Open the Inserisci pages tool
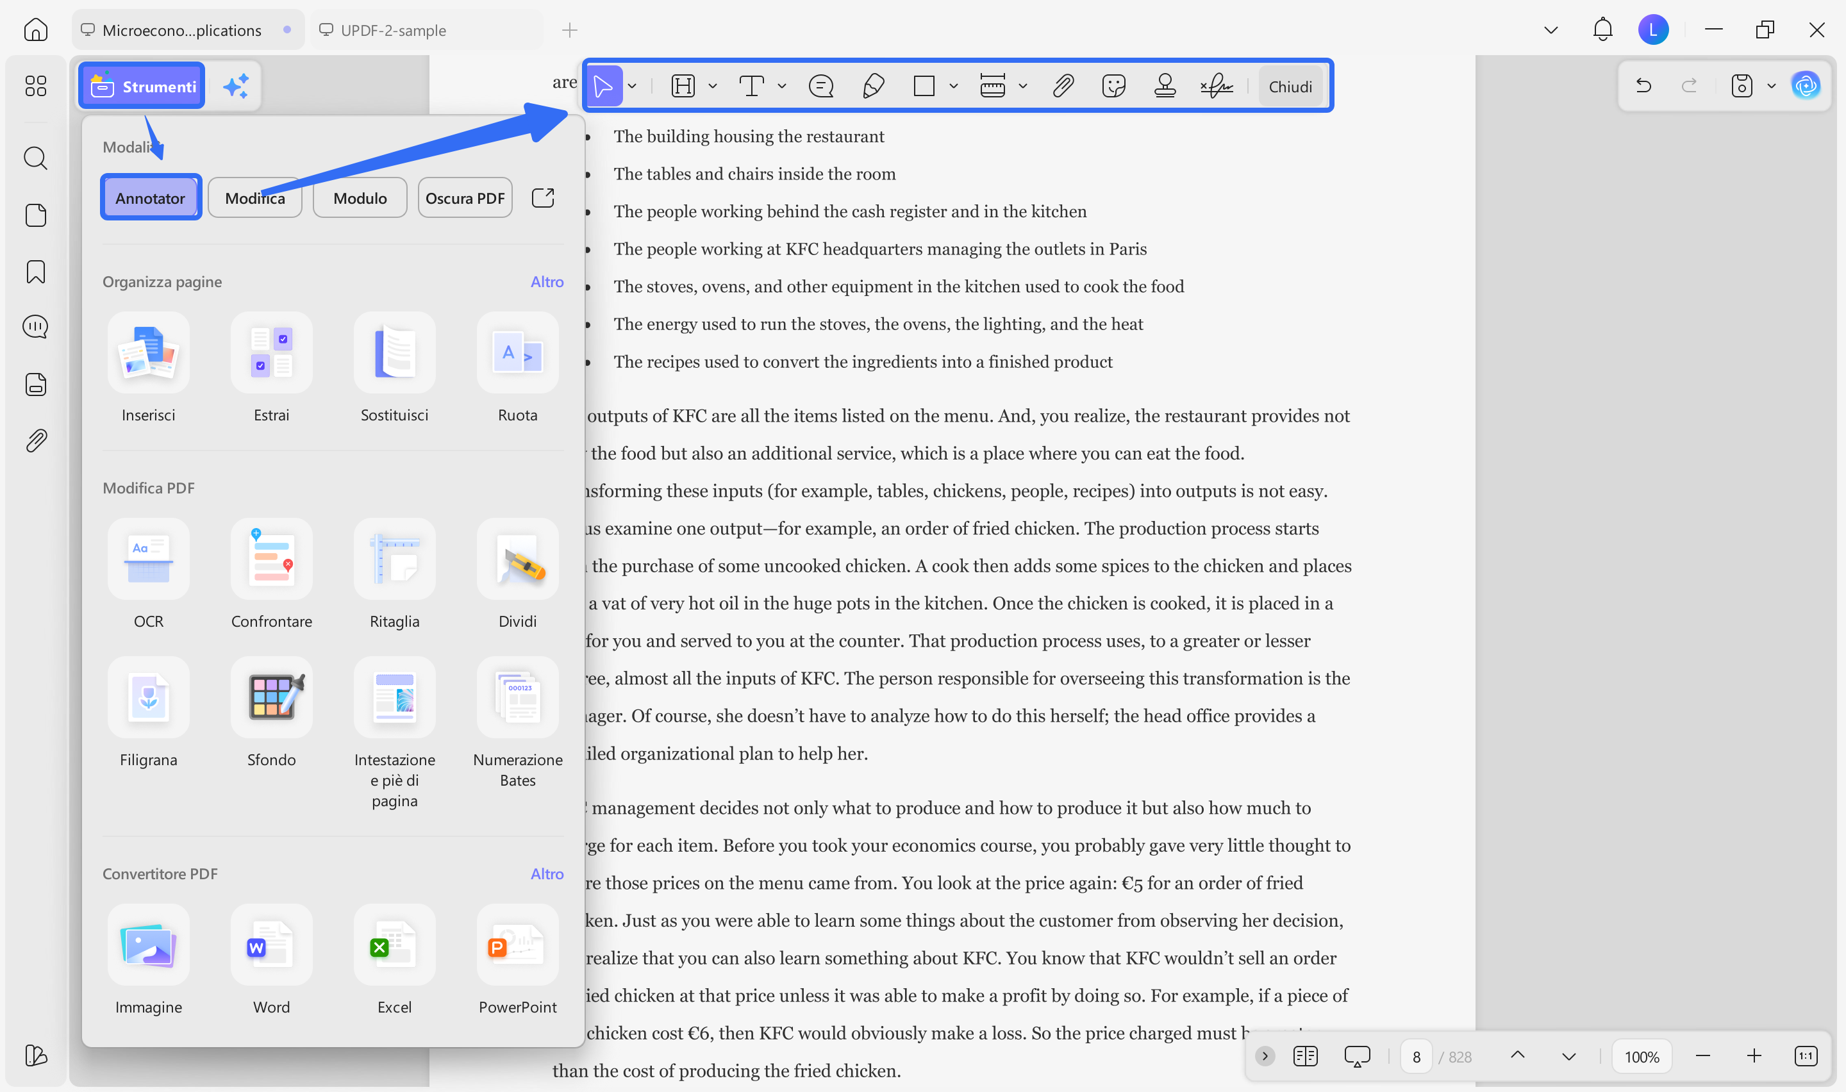The image size is (1846, 1092). point(149,368)
